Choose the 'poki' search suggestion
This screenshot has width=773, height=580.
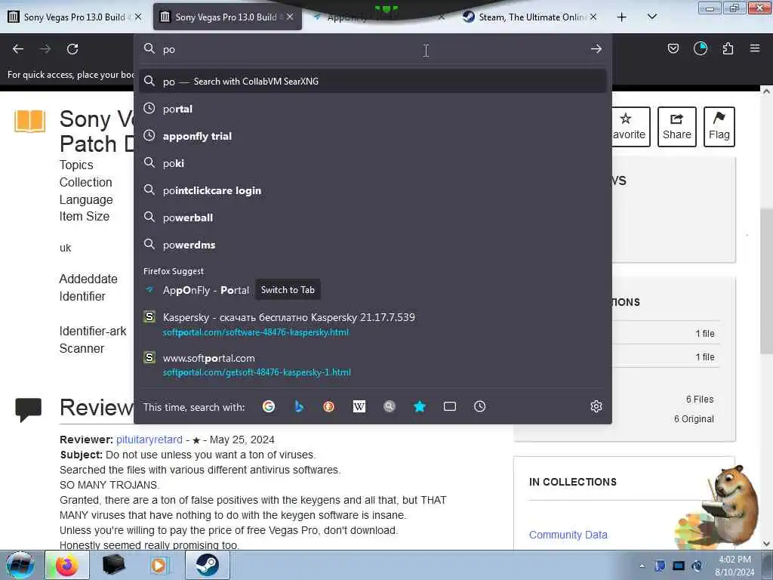click(x=372, y=163)
